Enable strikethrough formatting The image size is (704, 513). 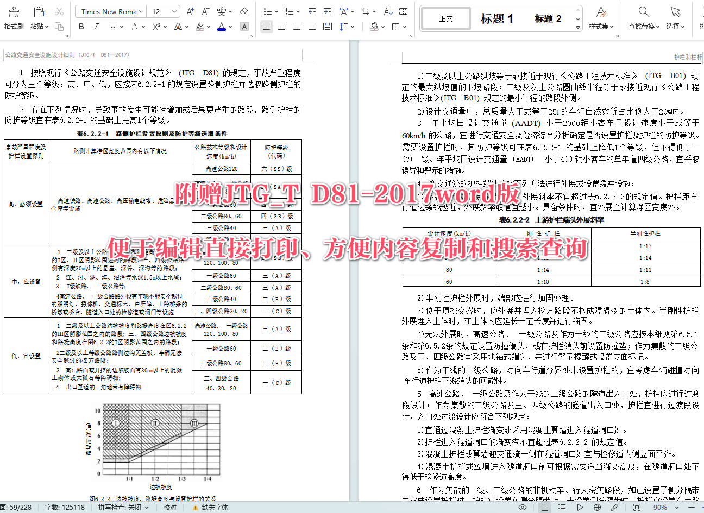point(135,26)
